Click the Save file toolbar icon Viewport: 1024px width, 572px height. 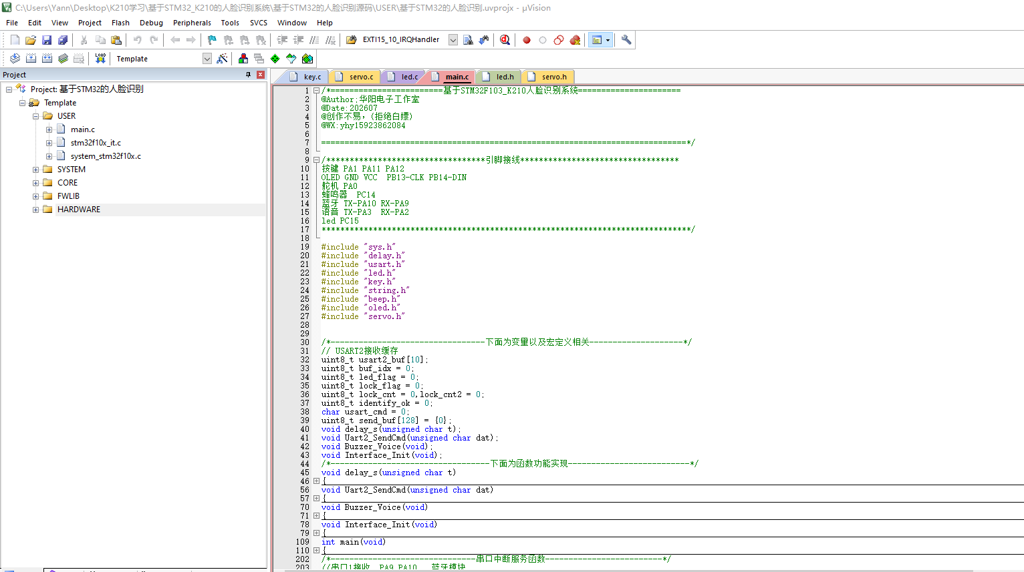pos(47,40)
